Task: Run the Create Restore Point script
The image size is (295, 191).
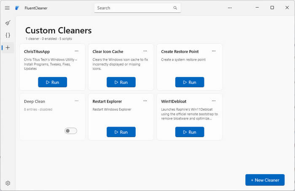Action: click(x=190, y=82)
